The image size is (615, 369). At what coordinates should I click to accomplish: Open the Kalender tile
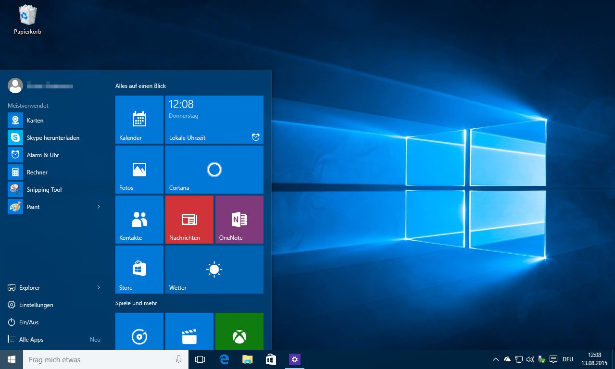[x=139, y=120]
